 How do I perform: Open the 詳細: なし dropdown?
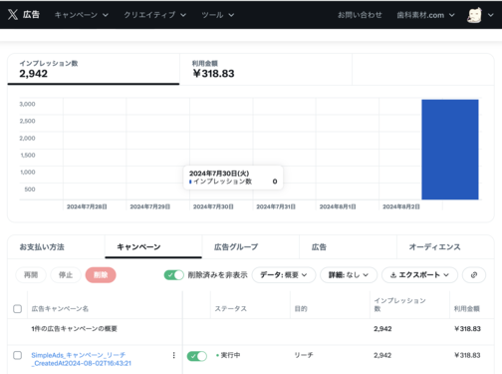point(349,275)
